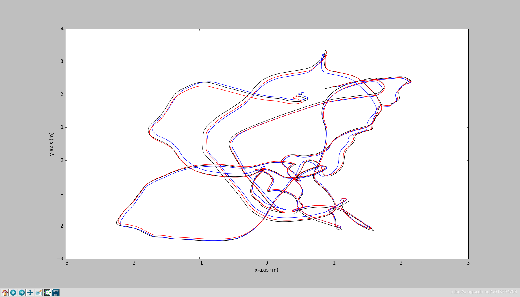Click the y-axis tick label '4'
Image resolution: width=520 pixels, height=297 pixels.
click(62, 29)
